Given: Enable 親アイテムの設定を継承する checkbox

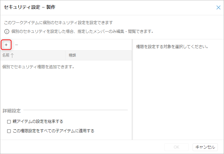Looking at the screenshot, I should 9,122.
